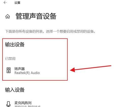Click the device list description sentence

[x=50, y=31]
